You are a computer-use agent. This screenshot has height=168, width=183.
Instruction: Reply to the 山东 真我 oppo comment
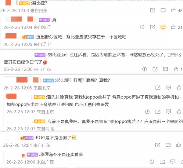coord(168,112)
